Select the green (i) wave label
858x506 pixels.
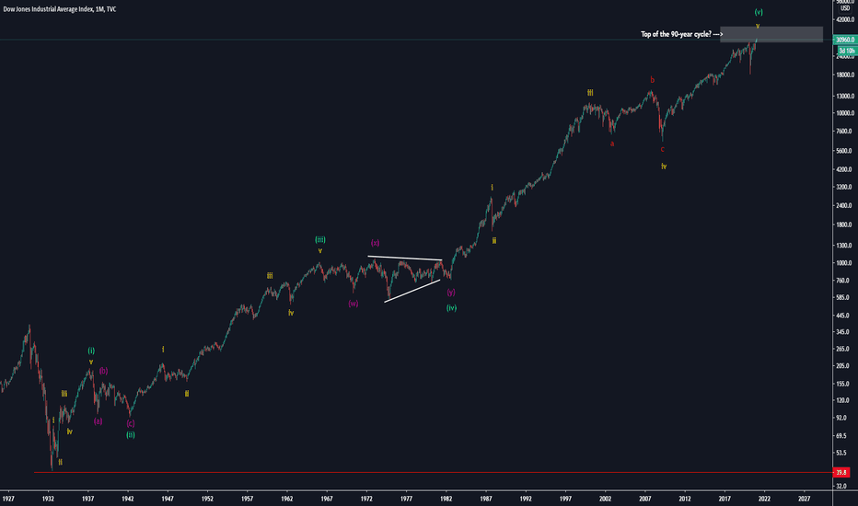pyautogui.click(x=91, y=351)
